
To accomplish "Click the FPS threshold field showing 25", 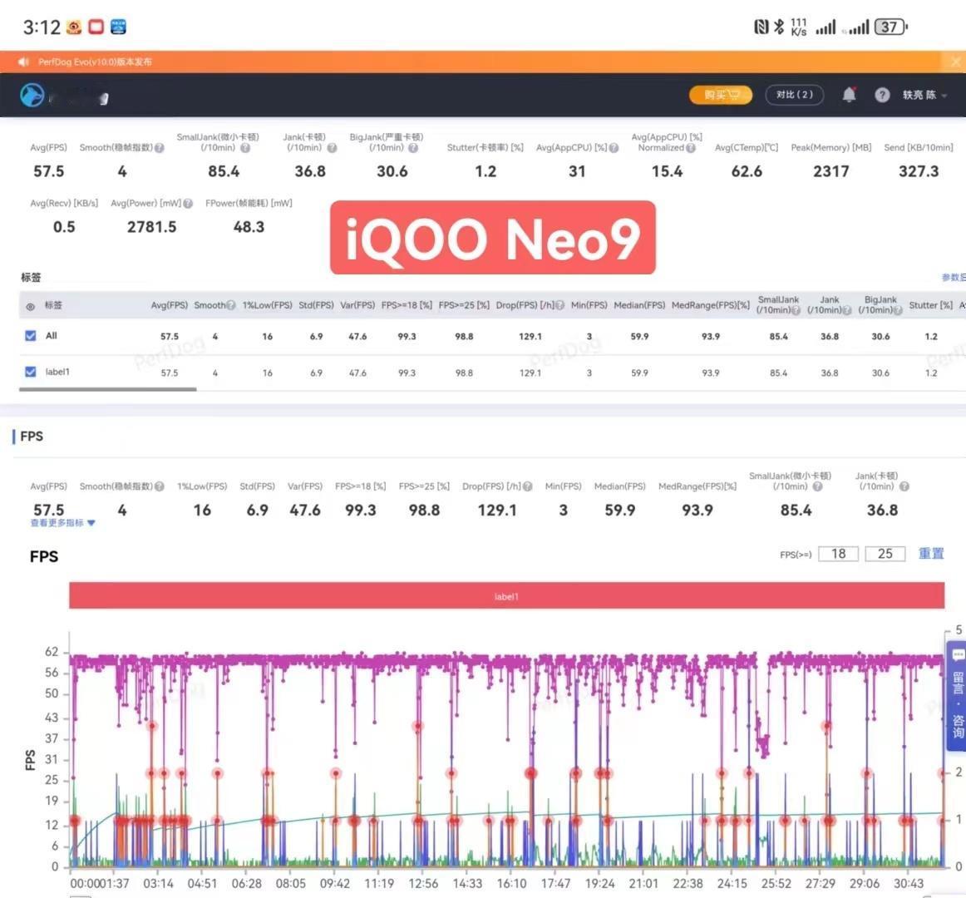I will click(x=885, y=554).
